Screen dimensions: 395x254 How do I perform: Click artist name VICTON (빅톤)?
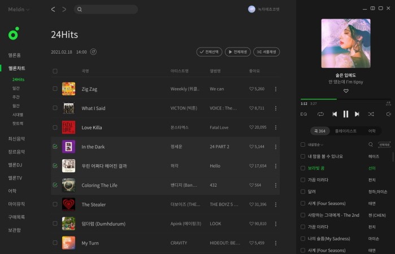[x=184, y=108]
